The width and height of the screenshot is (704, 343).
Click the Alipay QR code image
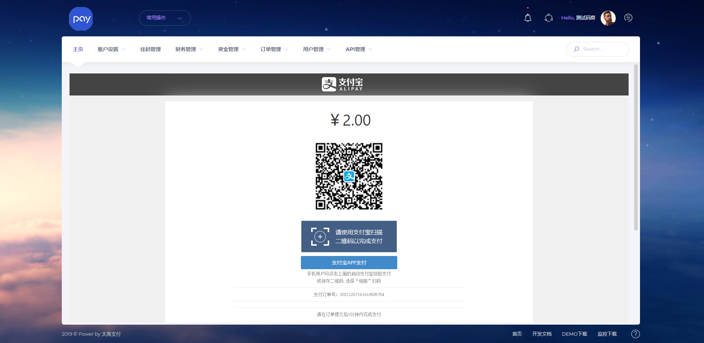(x=349, y=176)
